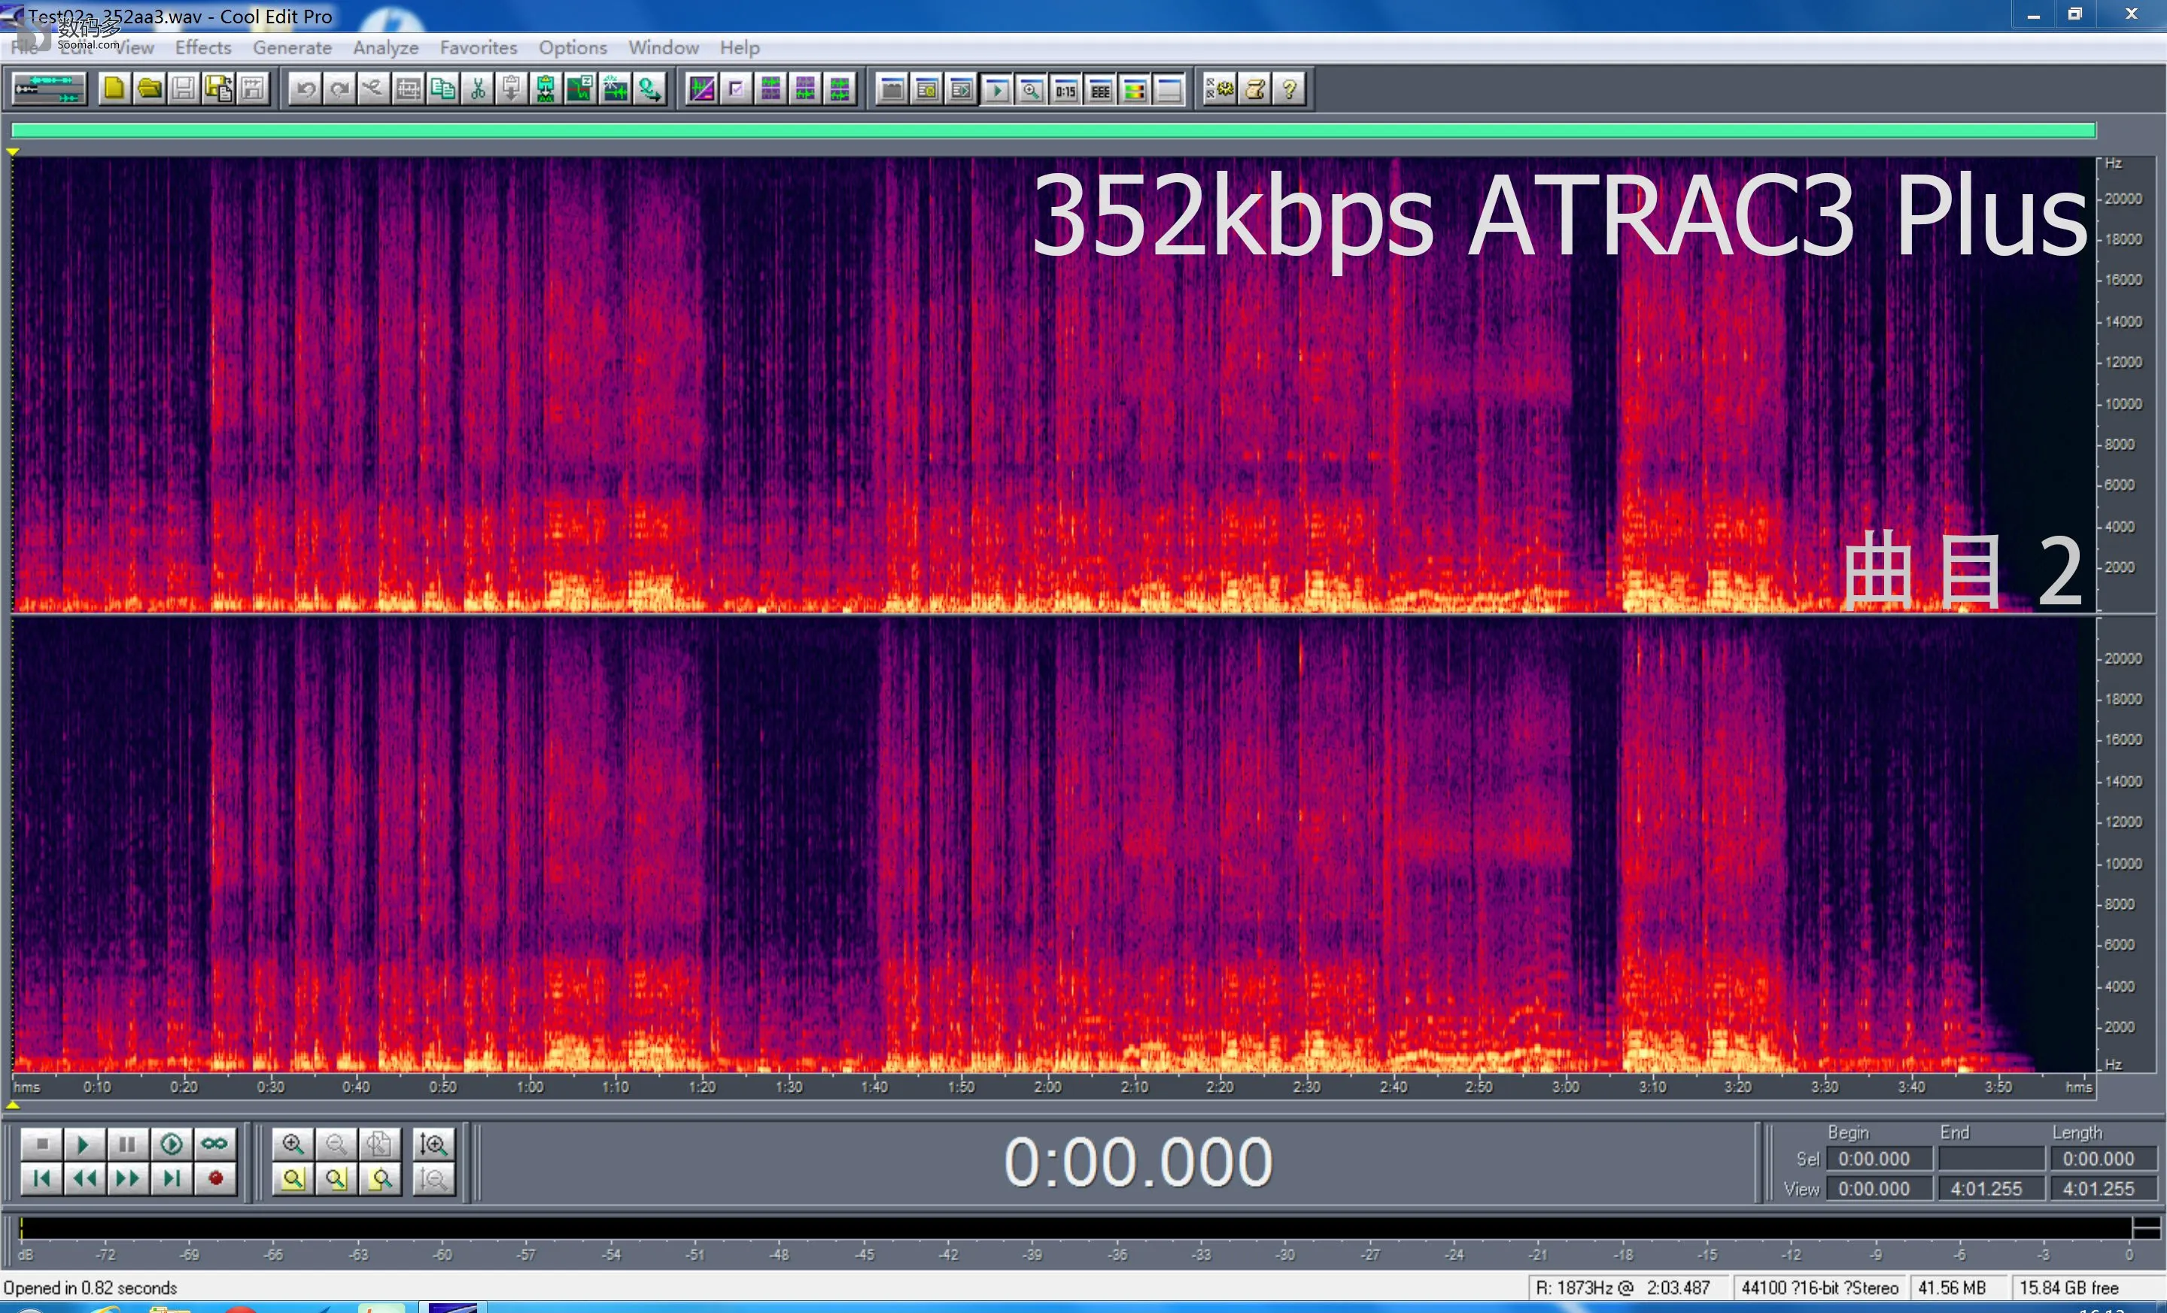2167x1313 pixels.
Task: Click the 44100 16-bit Stereo status text
Action: (x=1819, y=1288)
